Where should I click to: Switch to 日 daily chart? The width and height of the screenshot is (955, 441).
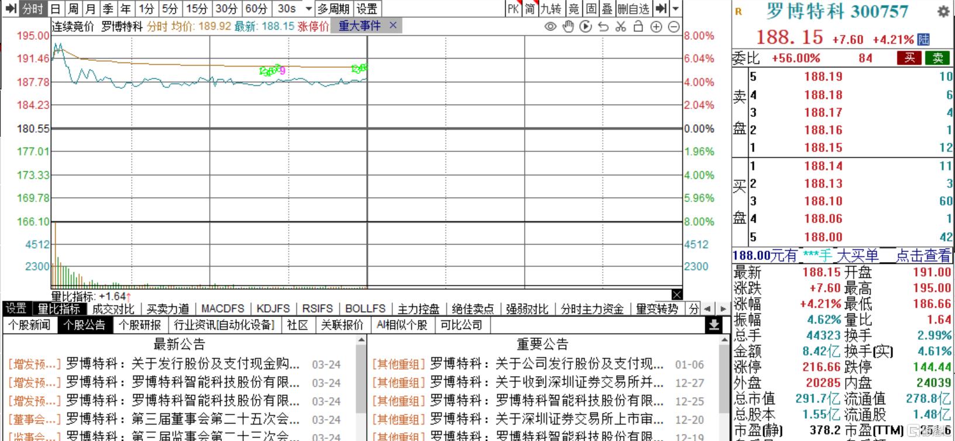click(x=55, y=9)
